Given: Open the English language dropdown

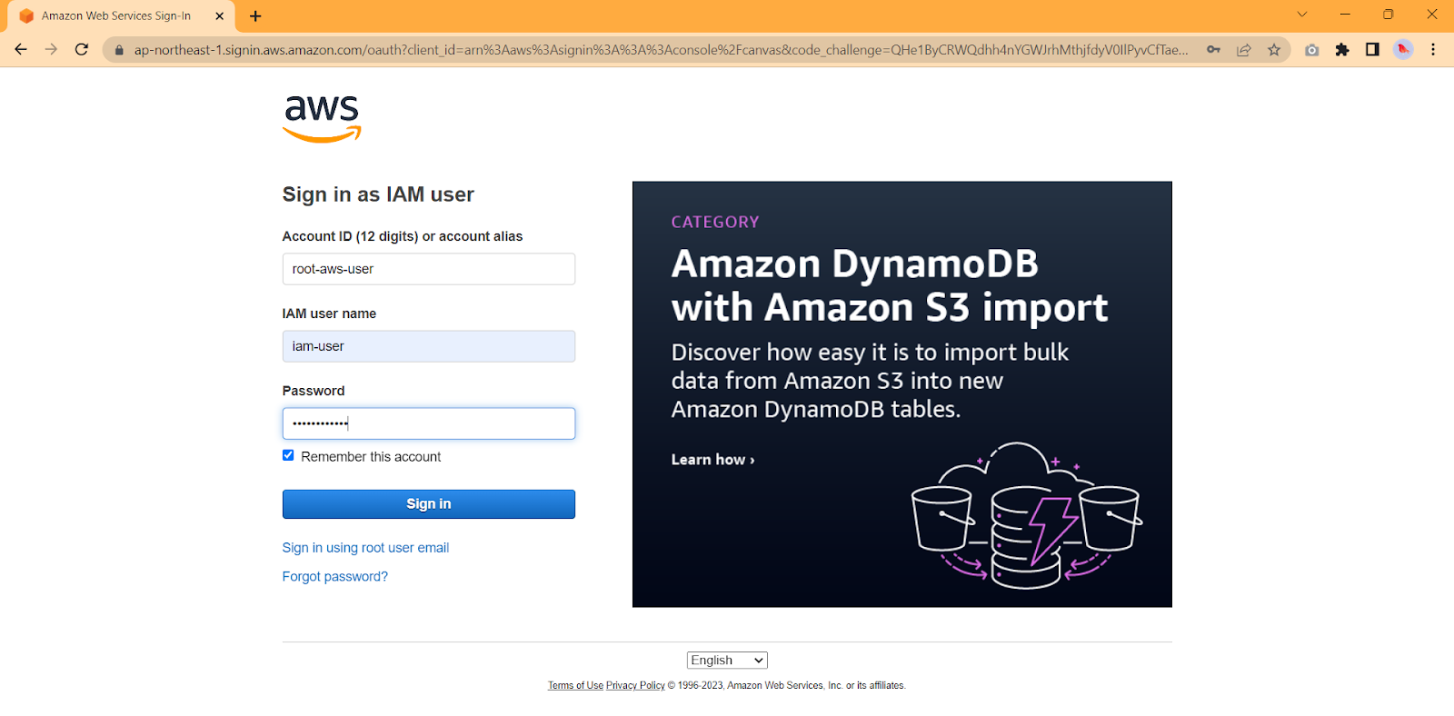Looking at the screenshot, I should (727, 661).
